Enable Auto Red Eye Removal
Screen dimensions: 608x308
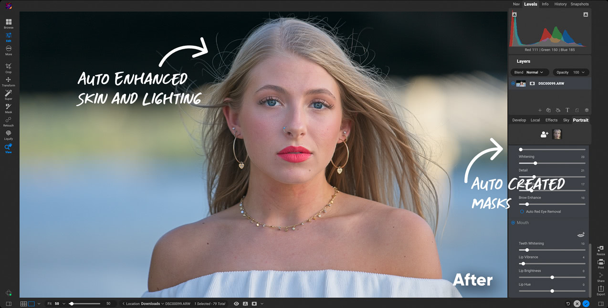pos(522,211)
